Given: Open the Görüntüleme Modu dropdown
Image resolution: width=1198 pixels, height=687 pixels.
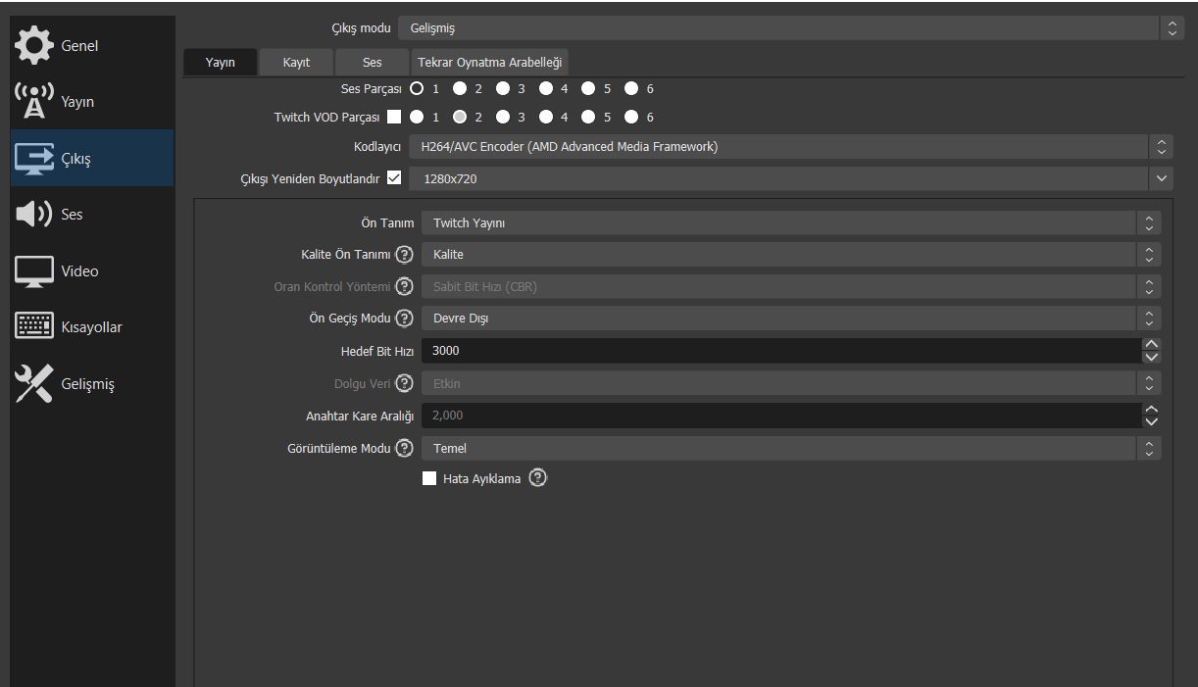Looking at the screenshot, I should pos(790,448).
